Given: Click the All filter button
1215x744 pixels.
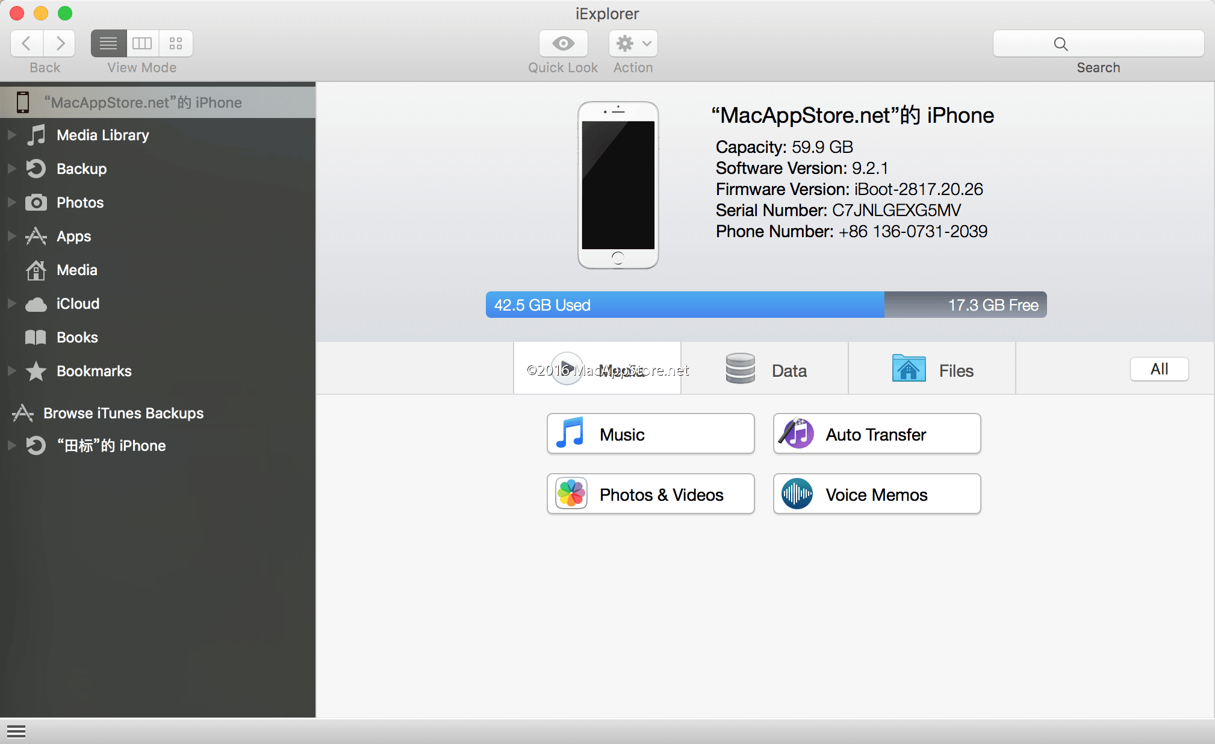Looking at the screenshot, I should tap(1160, 369).
